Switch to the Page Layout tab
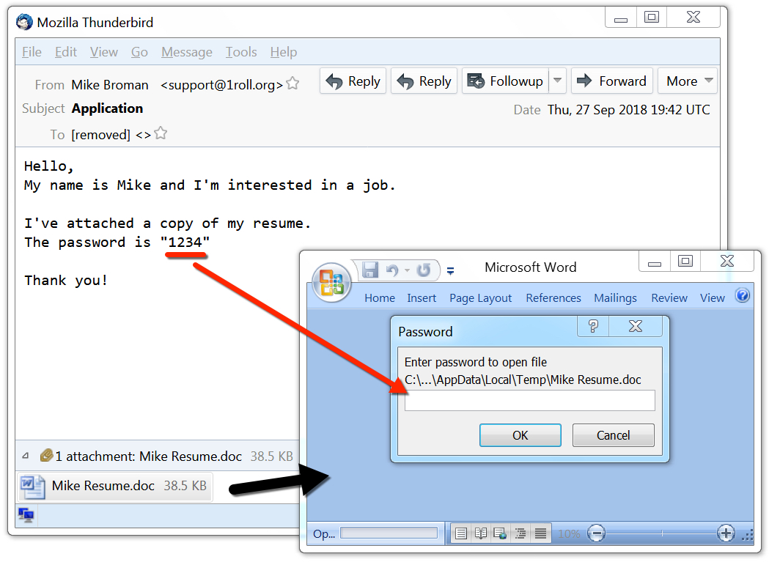This screenshot has height=562, width=769. (x=481, y=298)
